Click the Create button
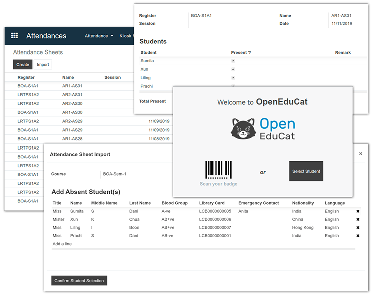This screenshot has width=373, height=294. tap(23, 64)
